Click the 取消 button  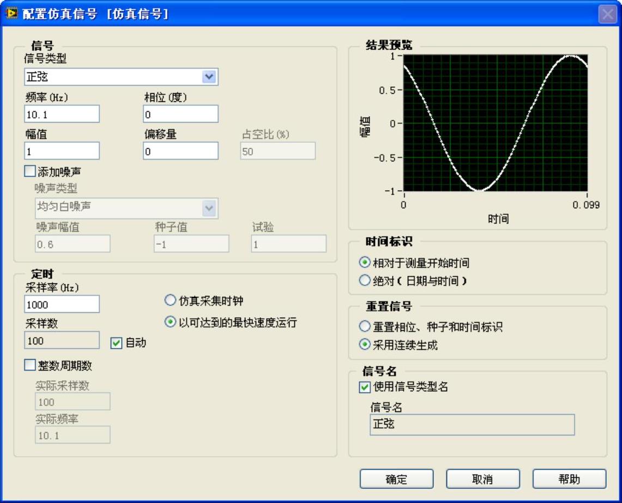[x=483, y=479]
